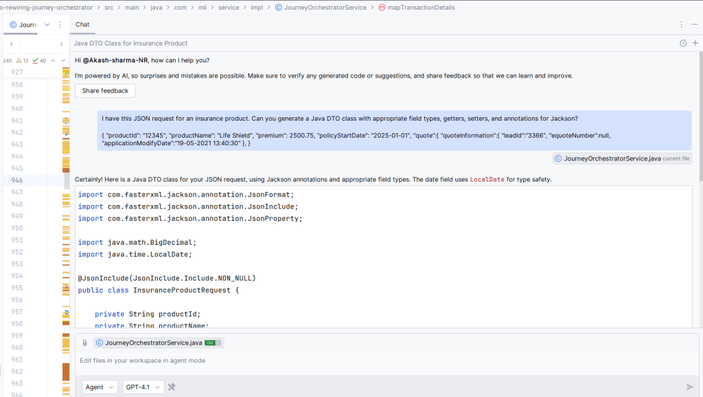Click the user's JSON request message bubble

pyautogui.click(x=395, y=131)
